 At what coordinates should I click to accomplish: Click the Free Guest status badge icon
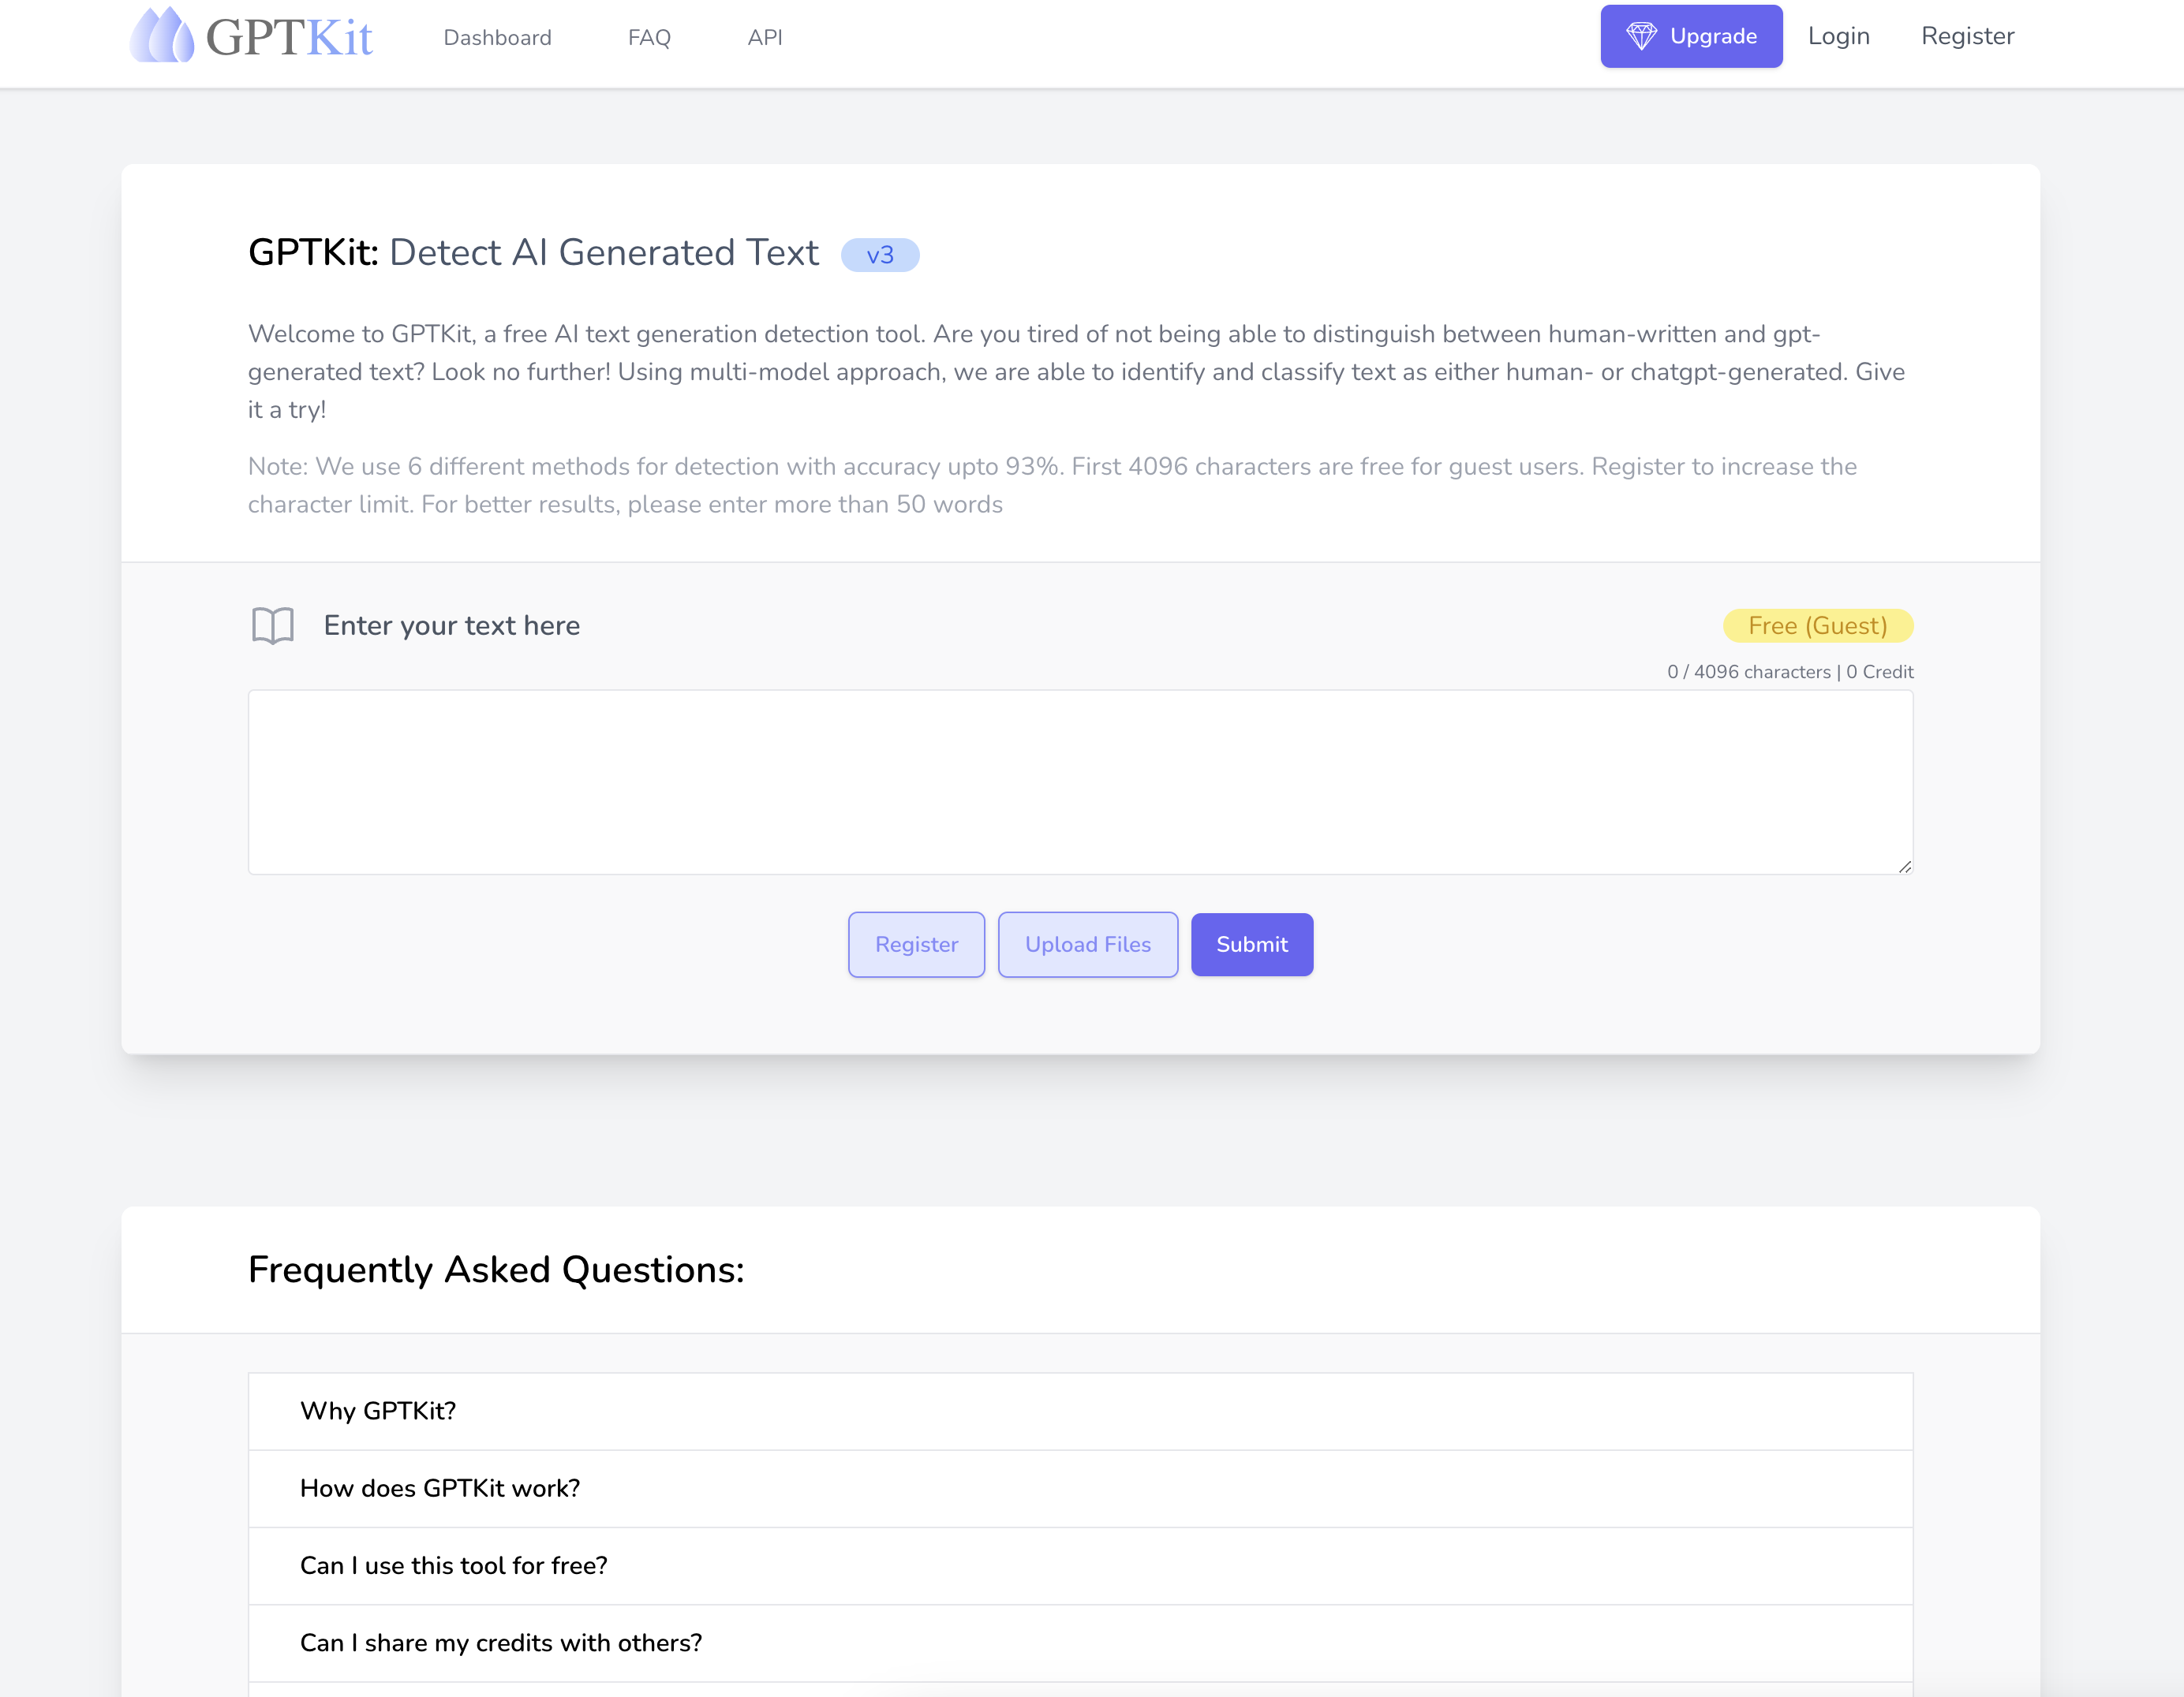[1817, 625]
